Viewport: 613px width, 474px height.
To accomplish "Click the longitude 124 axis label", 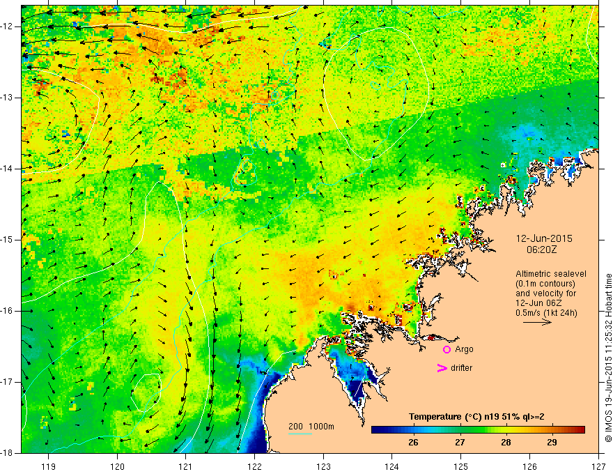I will [391, 466].
